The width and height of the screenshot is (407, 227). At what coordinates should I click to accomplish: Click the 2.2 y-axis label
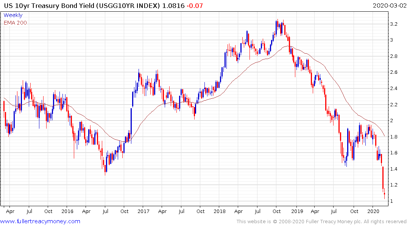pos(394,104)
